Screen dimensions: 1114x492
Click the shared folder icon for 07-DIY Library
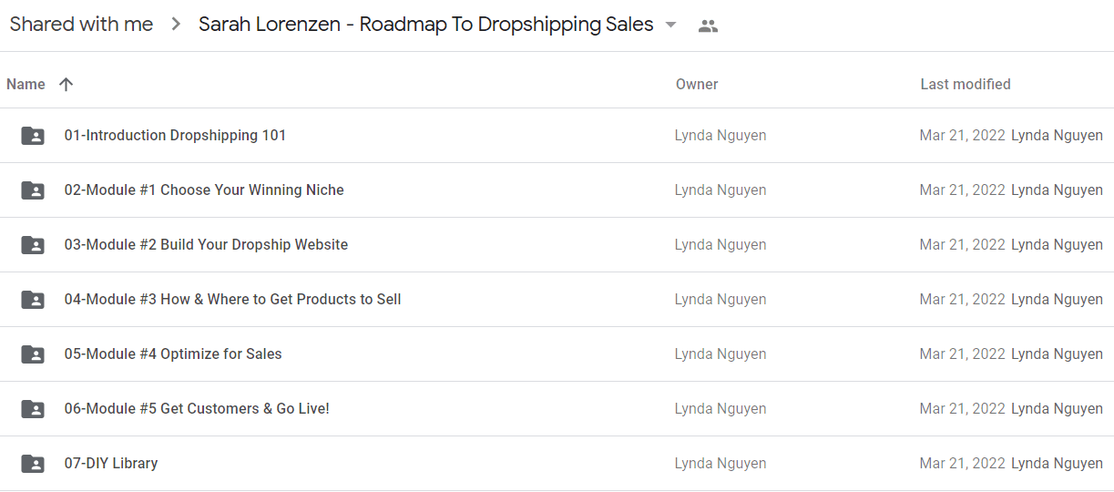tap(33, 464)
